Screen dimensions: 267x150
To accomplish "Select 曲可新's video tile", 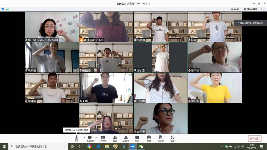I will 215,88.
